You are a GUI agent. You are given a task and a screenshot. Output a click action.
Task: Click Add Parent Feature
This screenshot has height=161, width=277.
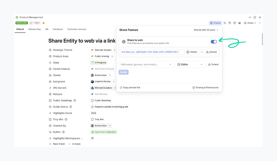(x=103, y=69)
